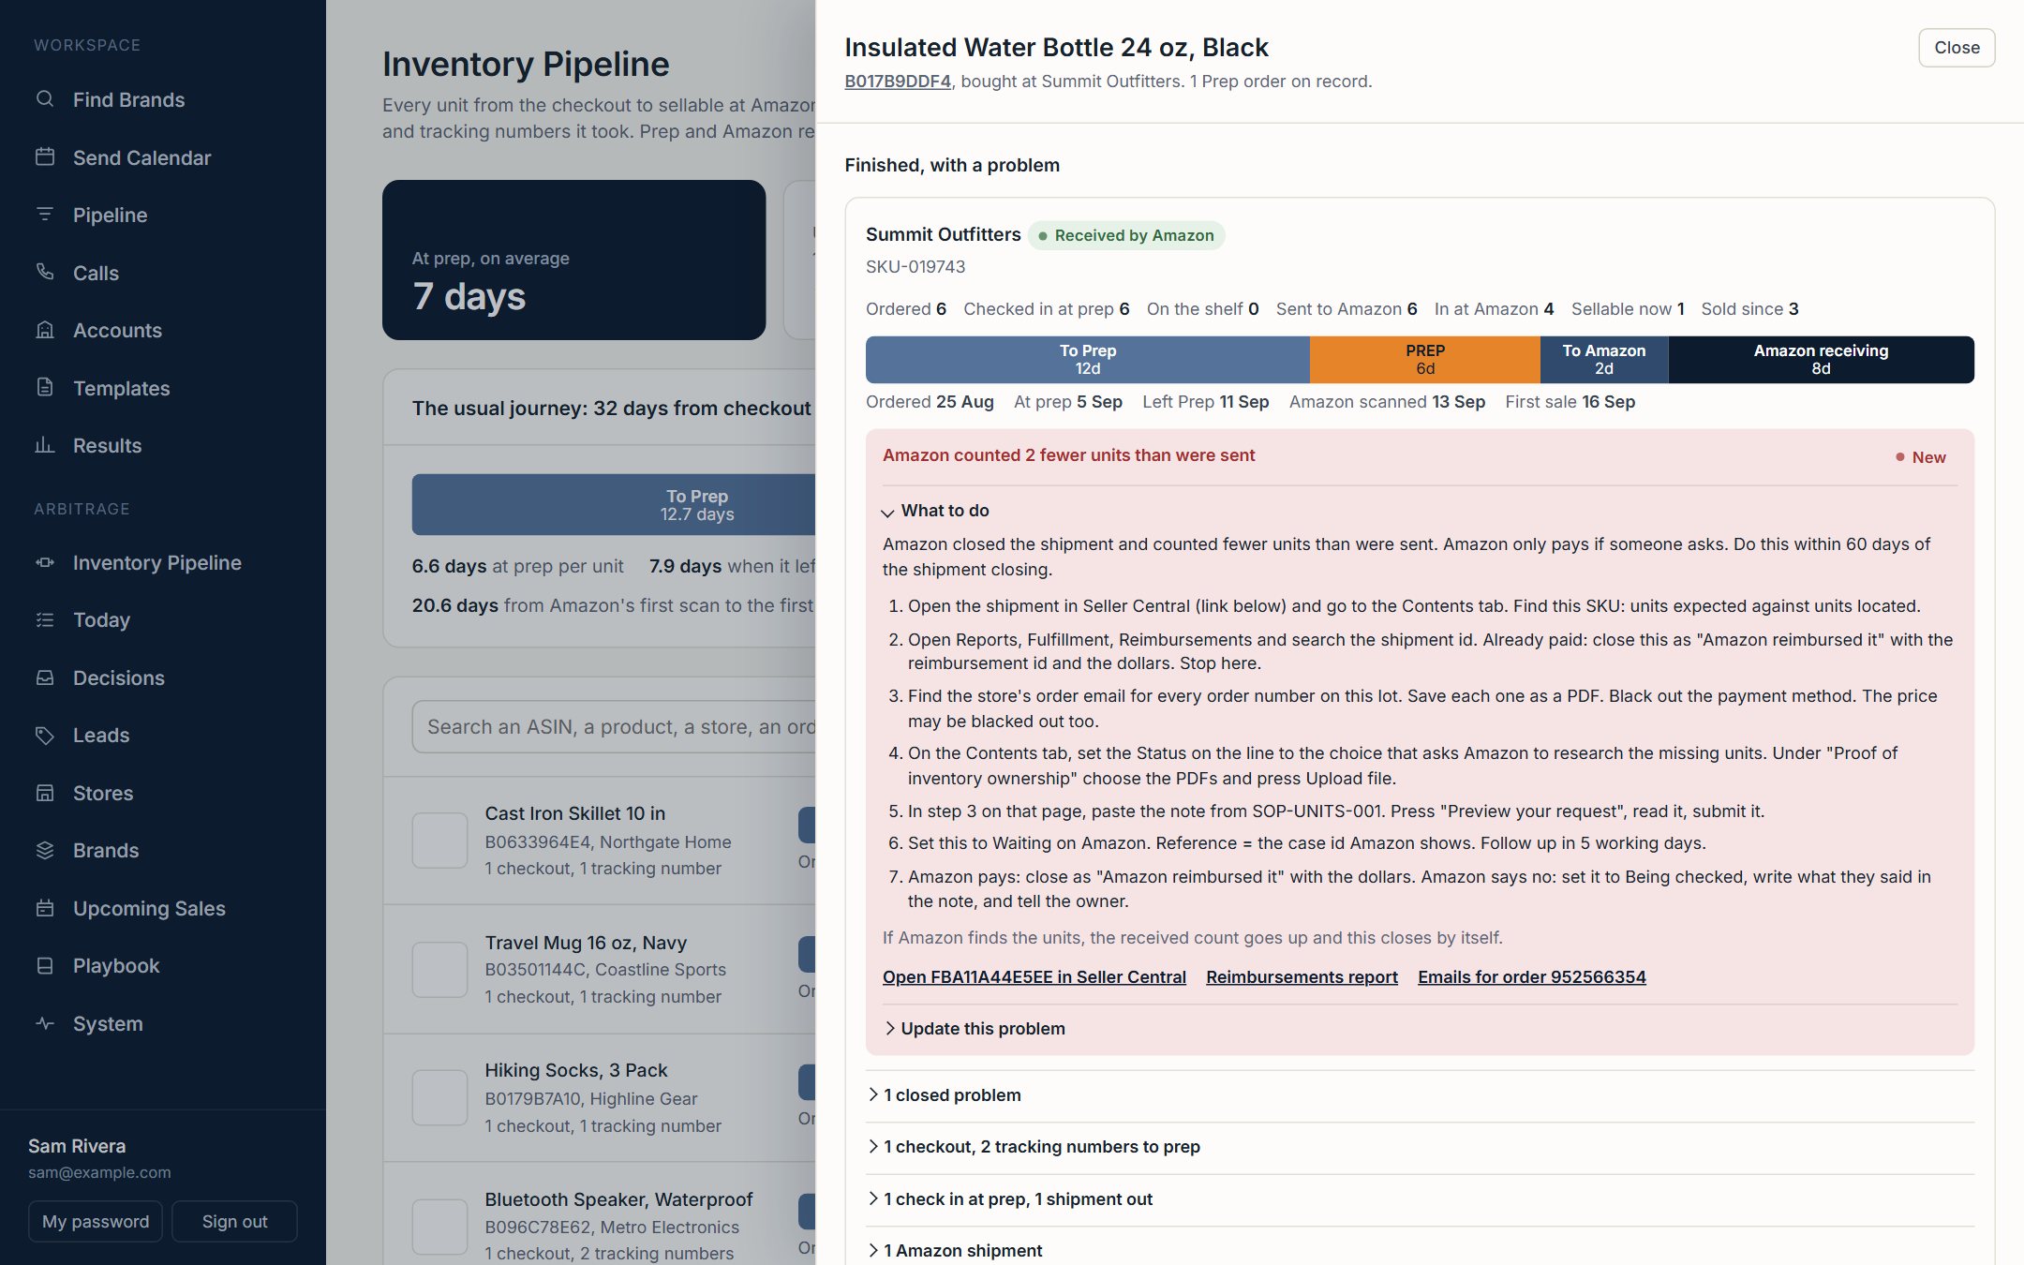Click the search ASIN input field
The height and width of the screenshot is (1265, 2024).
pyautogui.click(x=614, y=727)
